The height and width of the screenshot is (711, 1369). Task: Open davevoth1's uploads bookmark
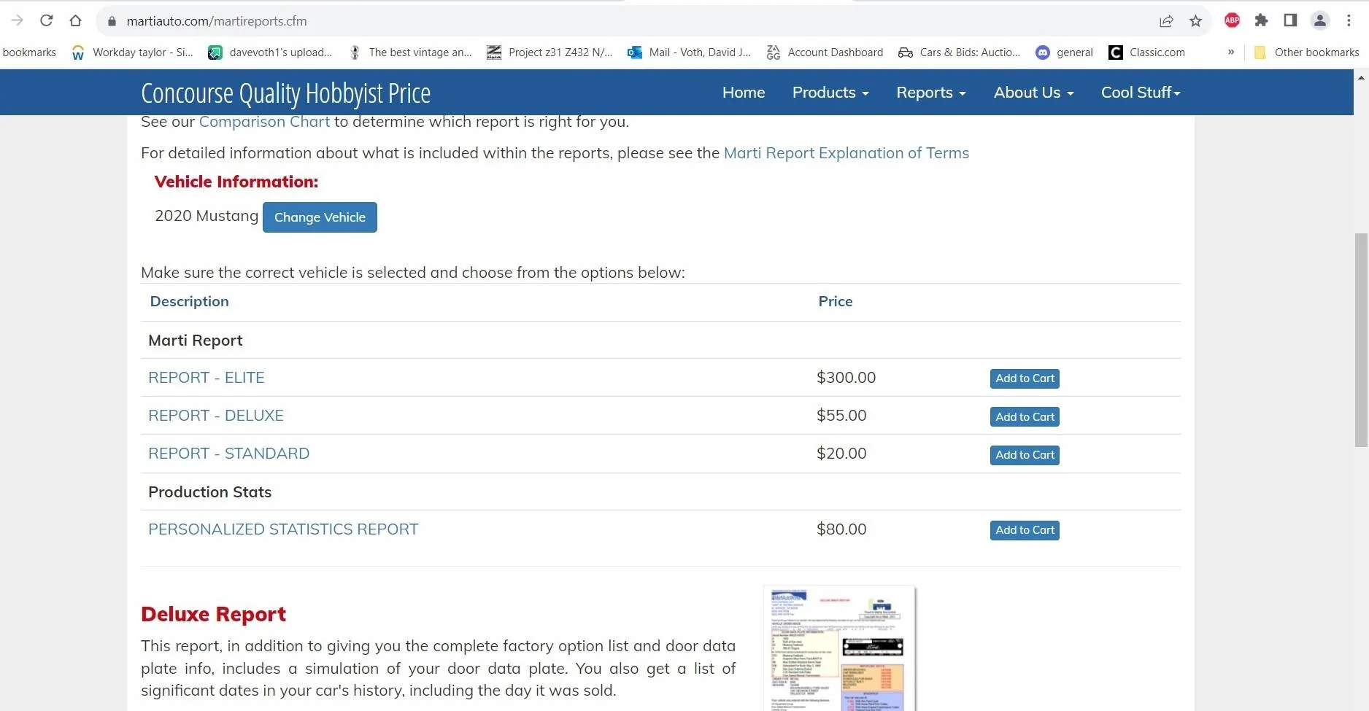point(270,53)
